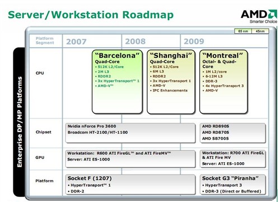The width and height of the screenshot is (280, 202).
Task: Click the 2009 year column header
Action: (x=194, y=42)
